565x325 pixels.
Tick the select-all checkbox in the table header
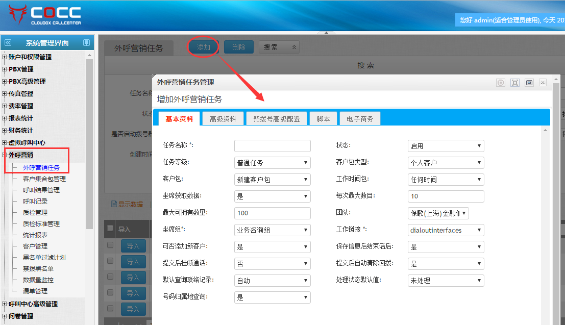coord(110,228)
